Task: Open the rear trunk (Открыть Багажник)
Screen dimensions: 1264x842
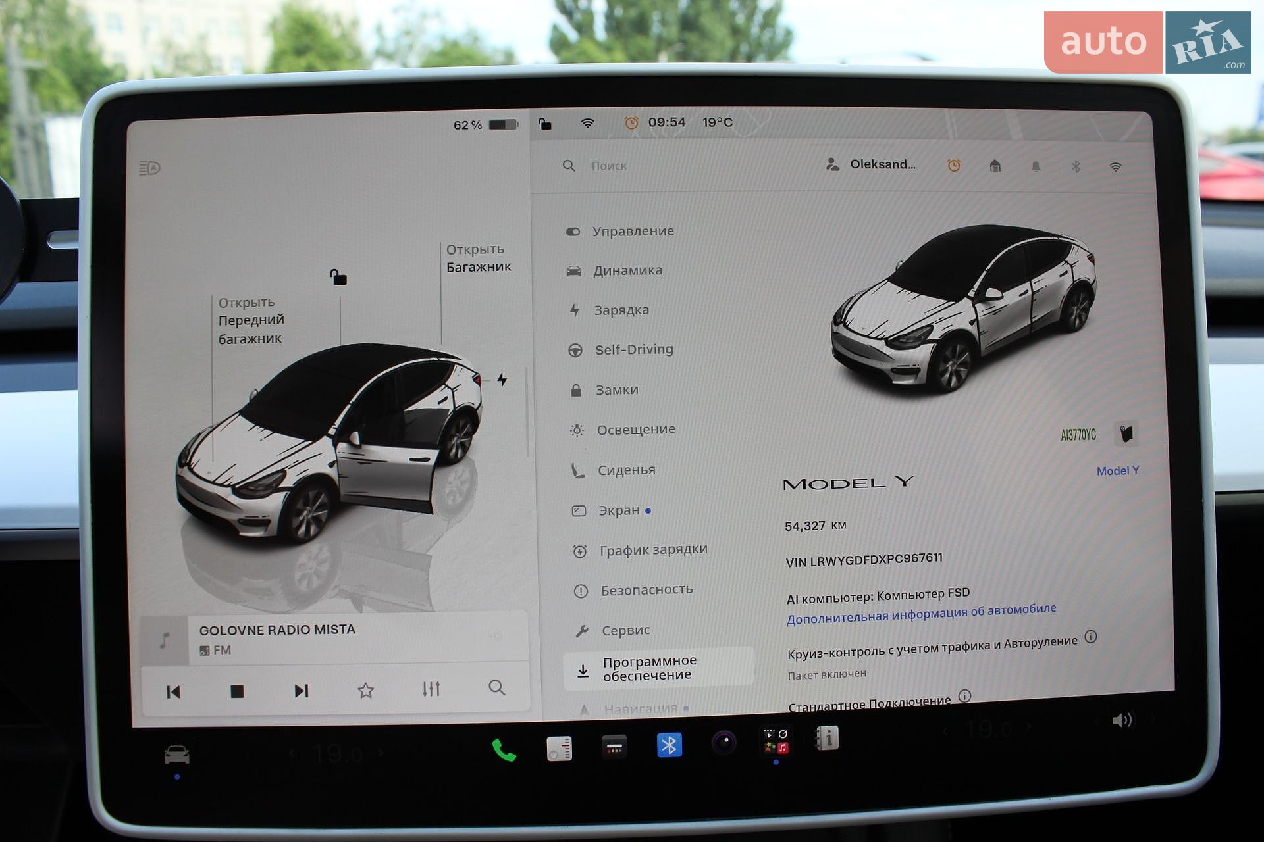Action: pos(479,258)
